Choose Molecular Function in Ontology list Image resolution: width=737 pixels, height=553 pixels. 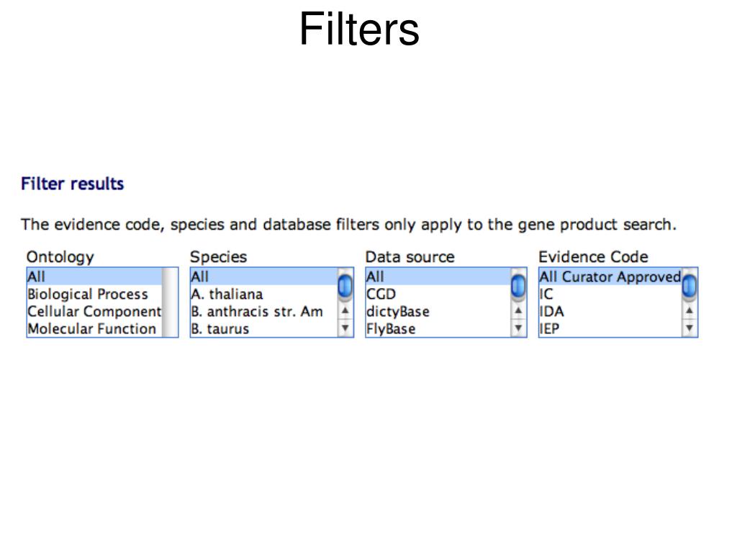94,328
